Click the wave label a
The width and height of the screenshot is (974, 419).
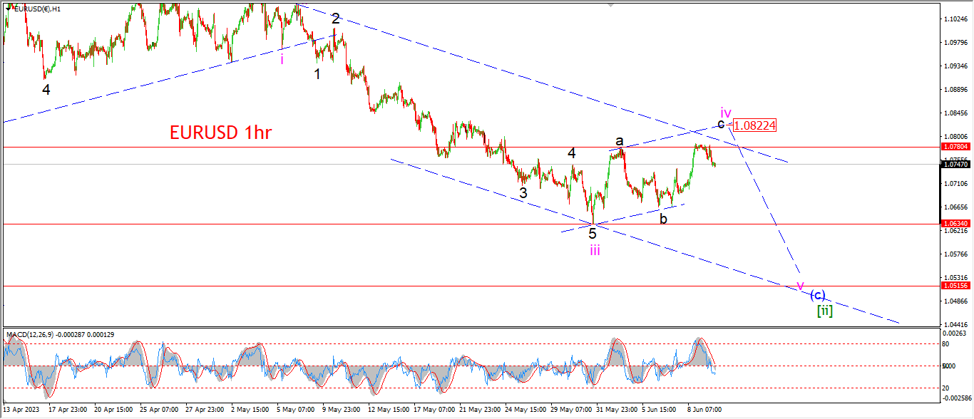(x=620, y=141)
